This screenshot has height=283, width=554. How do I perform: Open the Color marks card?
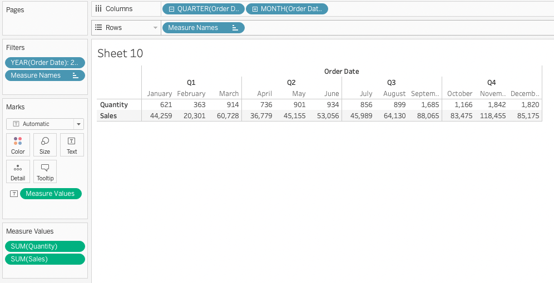pos(18,144)
